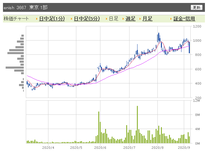
Task: Click the tallest volume bar in July 2020
Action: [x=137, y=125]
